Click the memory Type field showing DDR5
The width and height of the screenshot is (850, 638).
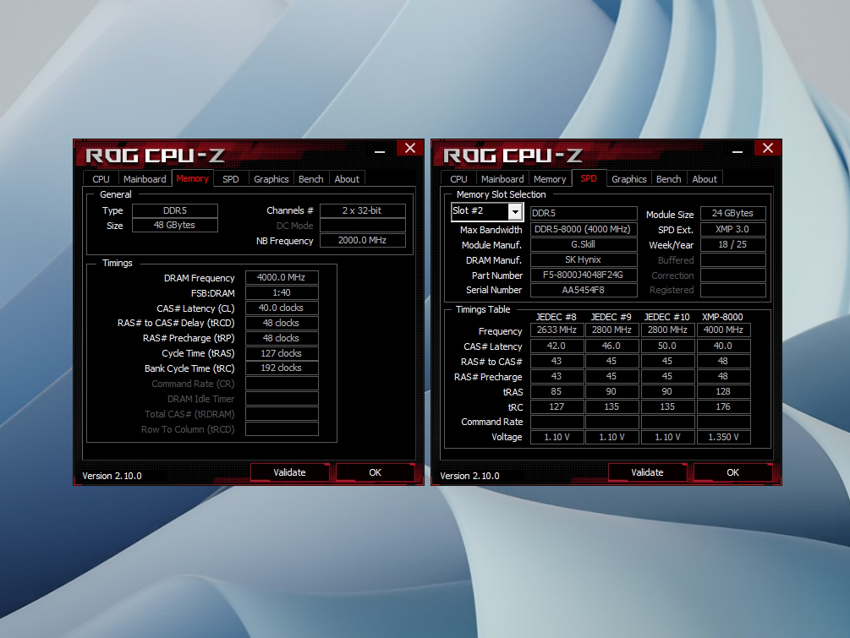[x=175, y=210]
